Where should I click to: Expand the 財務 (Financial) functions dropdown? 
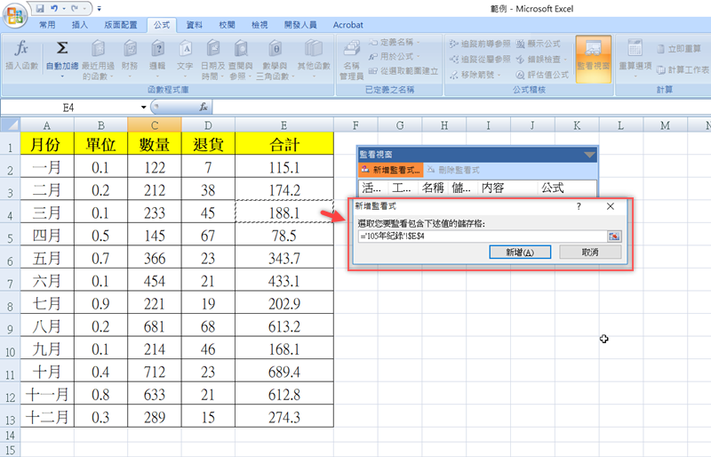130,76
